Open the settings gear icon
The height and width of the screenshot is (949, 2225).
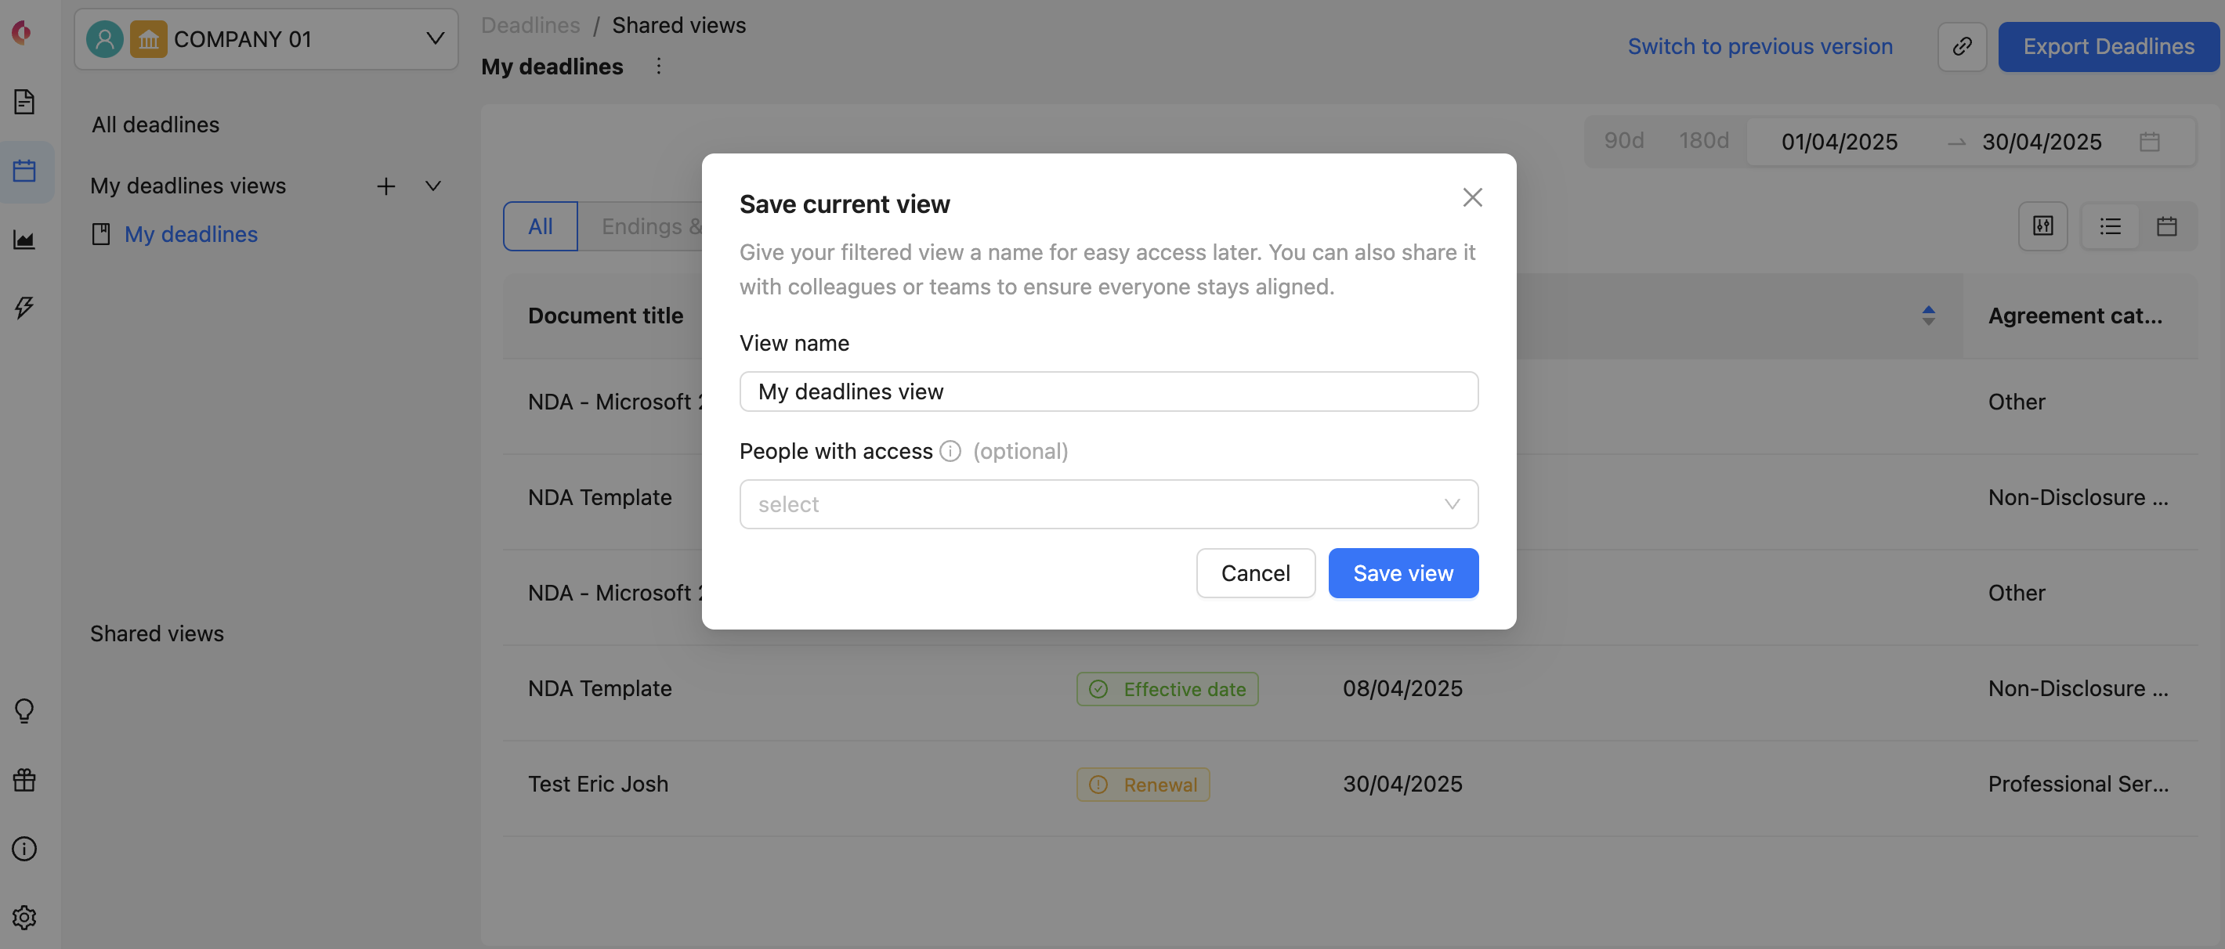coord(24,917)
